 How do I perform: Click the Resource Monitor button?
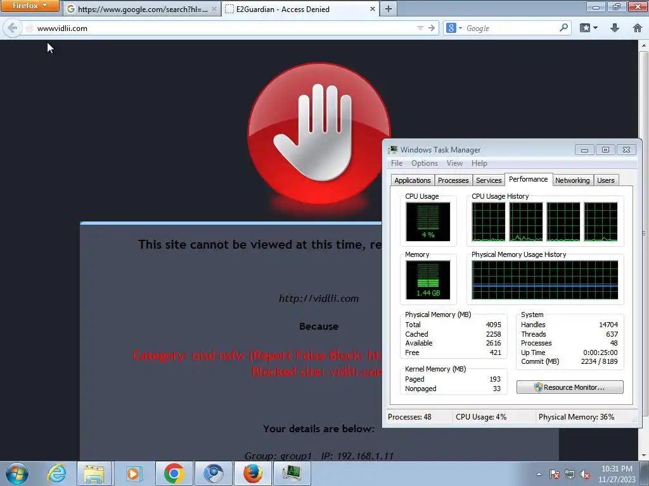[570, 387]
